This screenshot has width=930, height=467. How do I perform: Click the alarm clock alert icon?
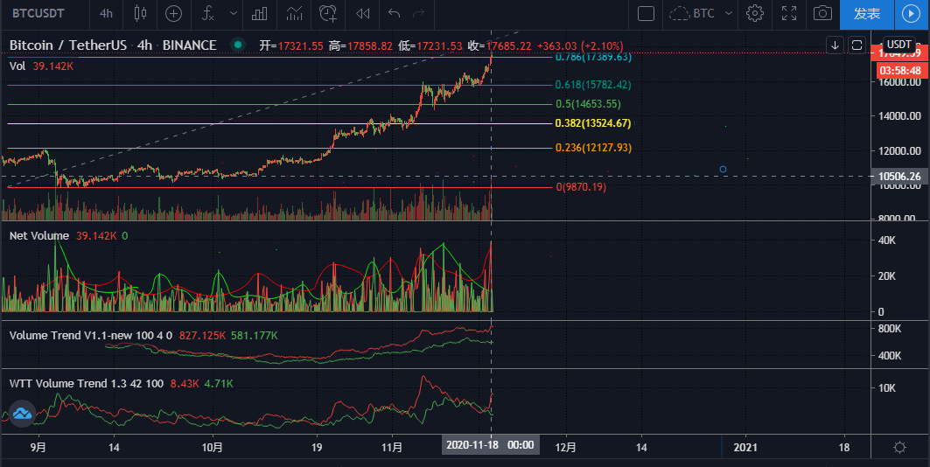click(x=328, y=13)
